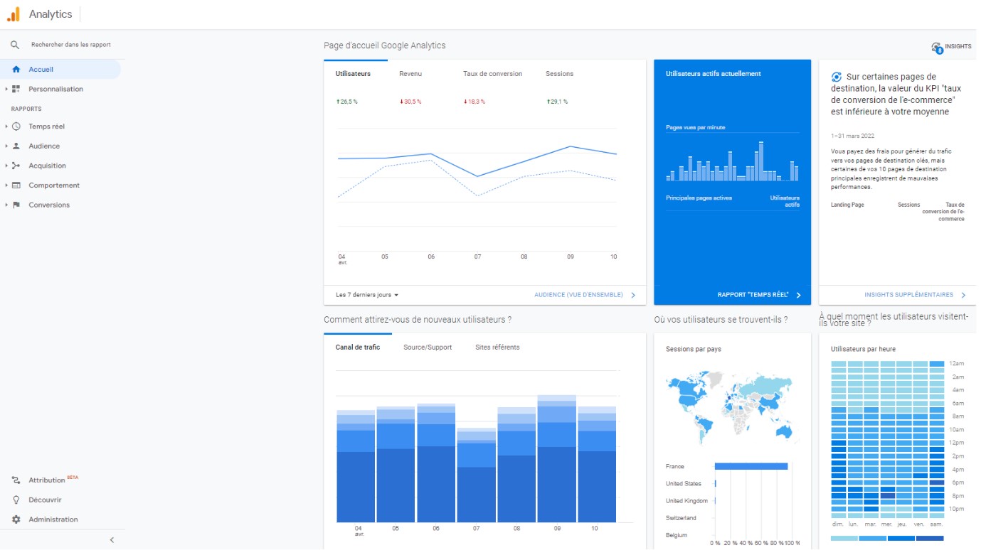Click the "30,5 %" revenue change value
Image resolution: width=986 pixels, height=550 pixels.
pyautogui.click(x=410, y=102)
